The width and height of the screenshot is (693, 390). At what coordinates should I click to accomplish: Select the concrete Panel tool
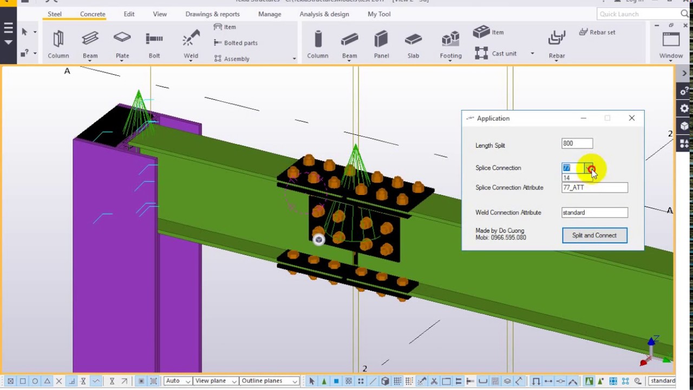381,44
